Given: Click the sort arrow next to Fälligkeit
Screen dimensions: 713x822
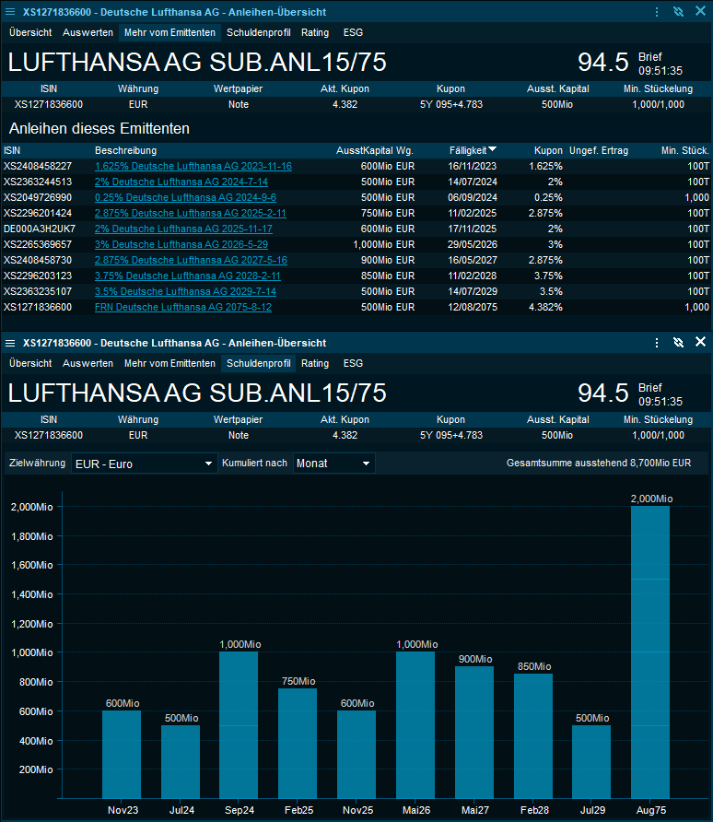Looking at the screenshot, I should (493, 150).
